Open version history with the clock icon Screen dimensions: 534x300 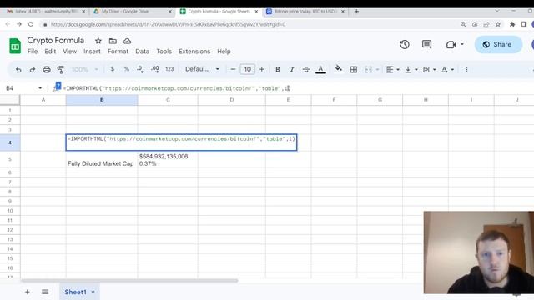click(405, 44)
